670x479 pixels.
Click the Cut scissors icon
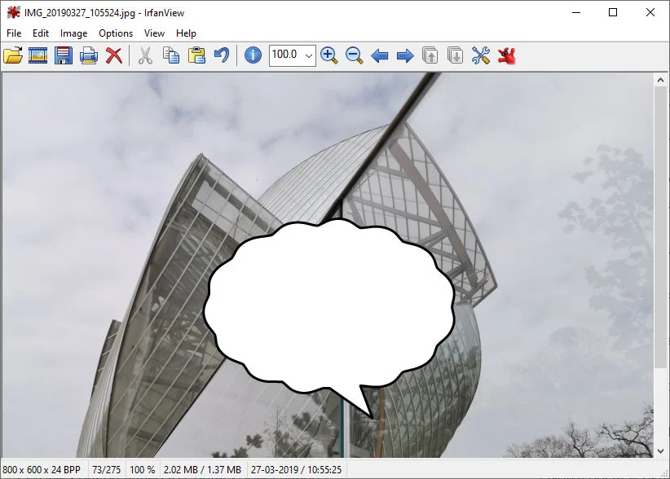point(145,55)
